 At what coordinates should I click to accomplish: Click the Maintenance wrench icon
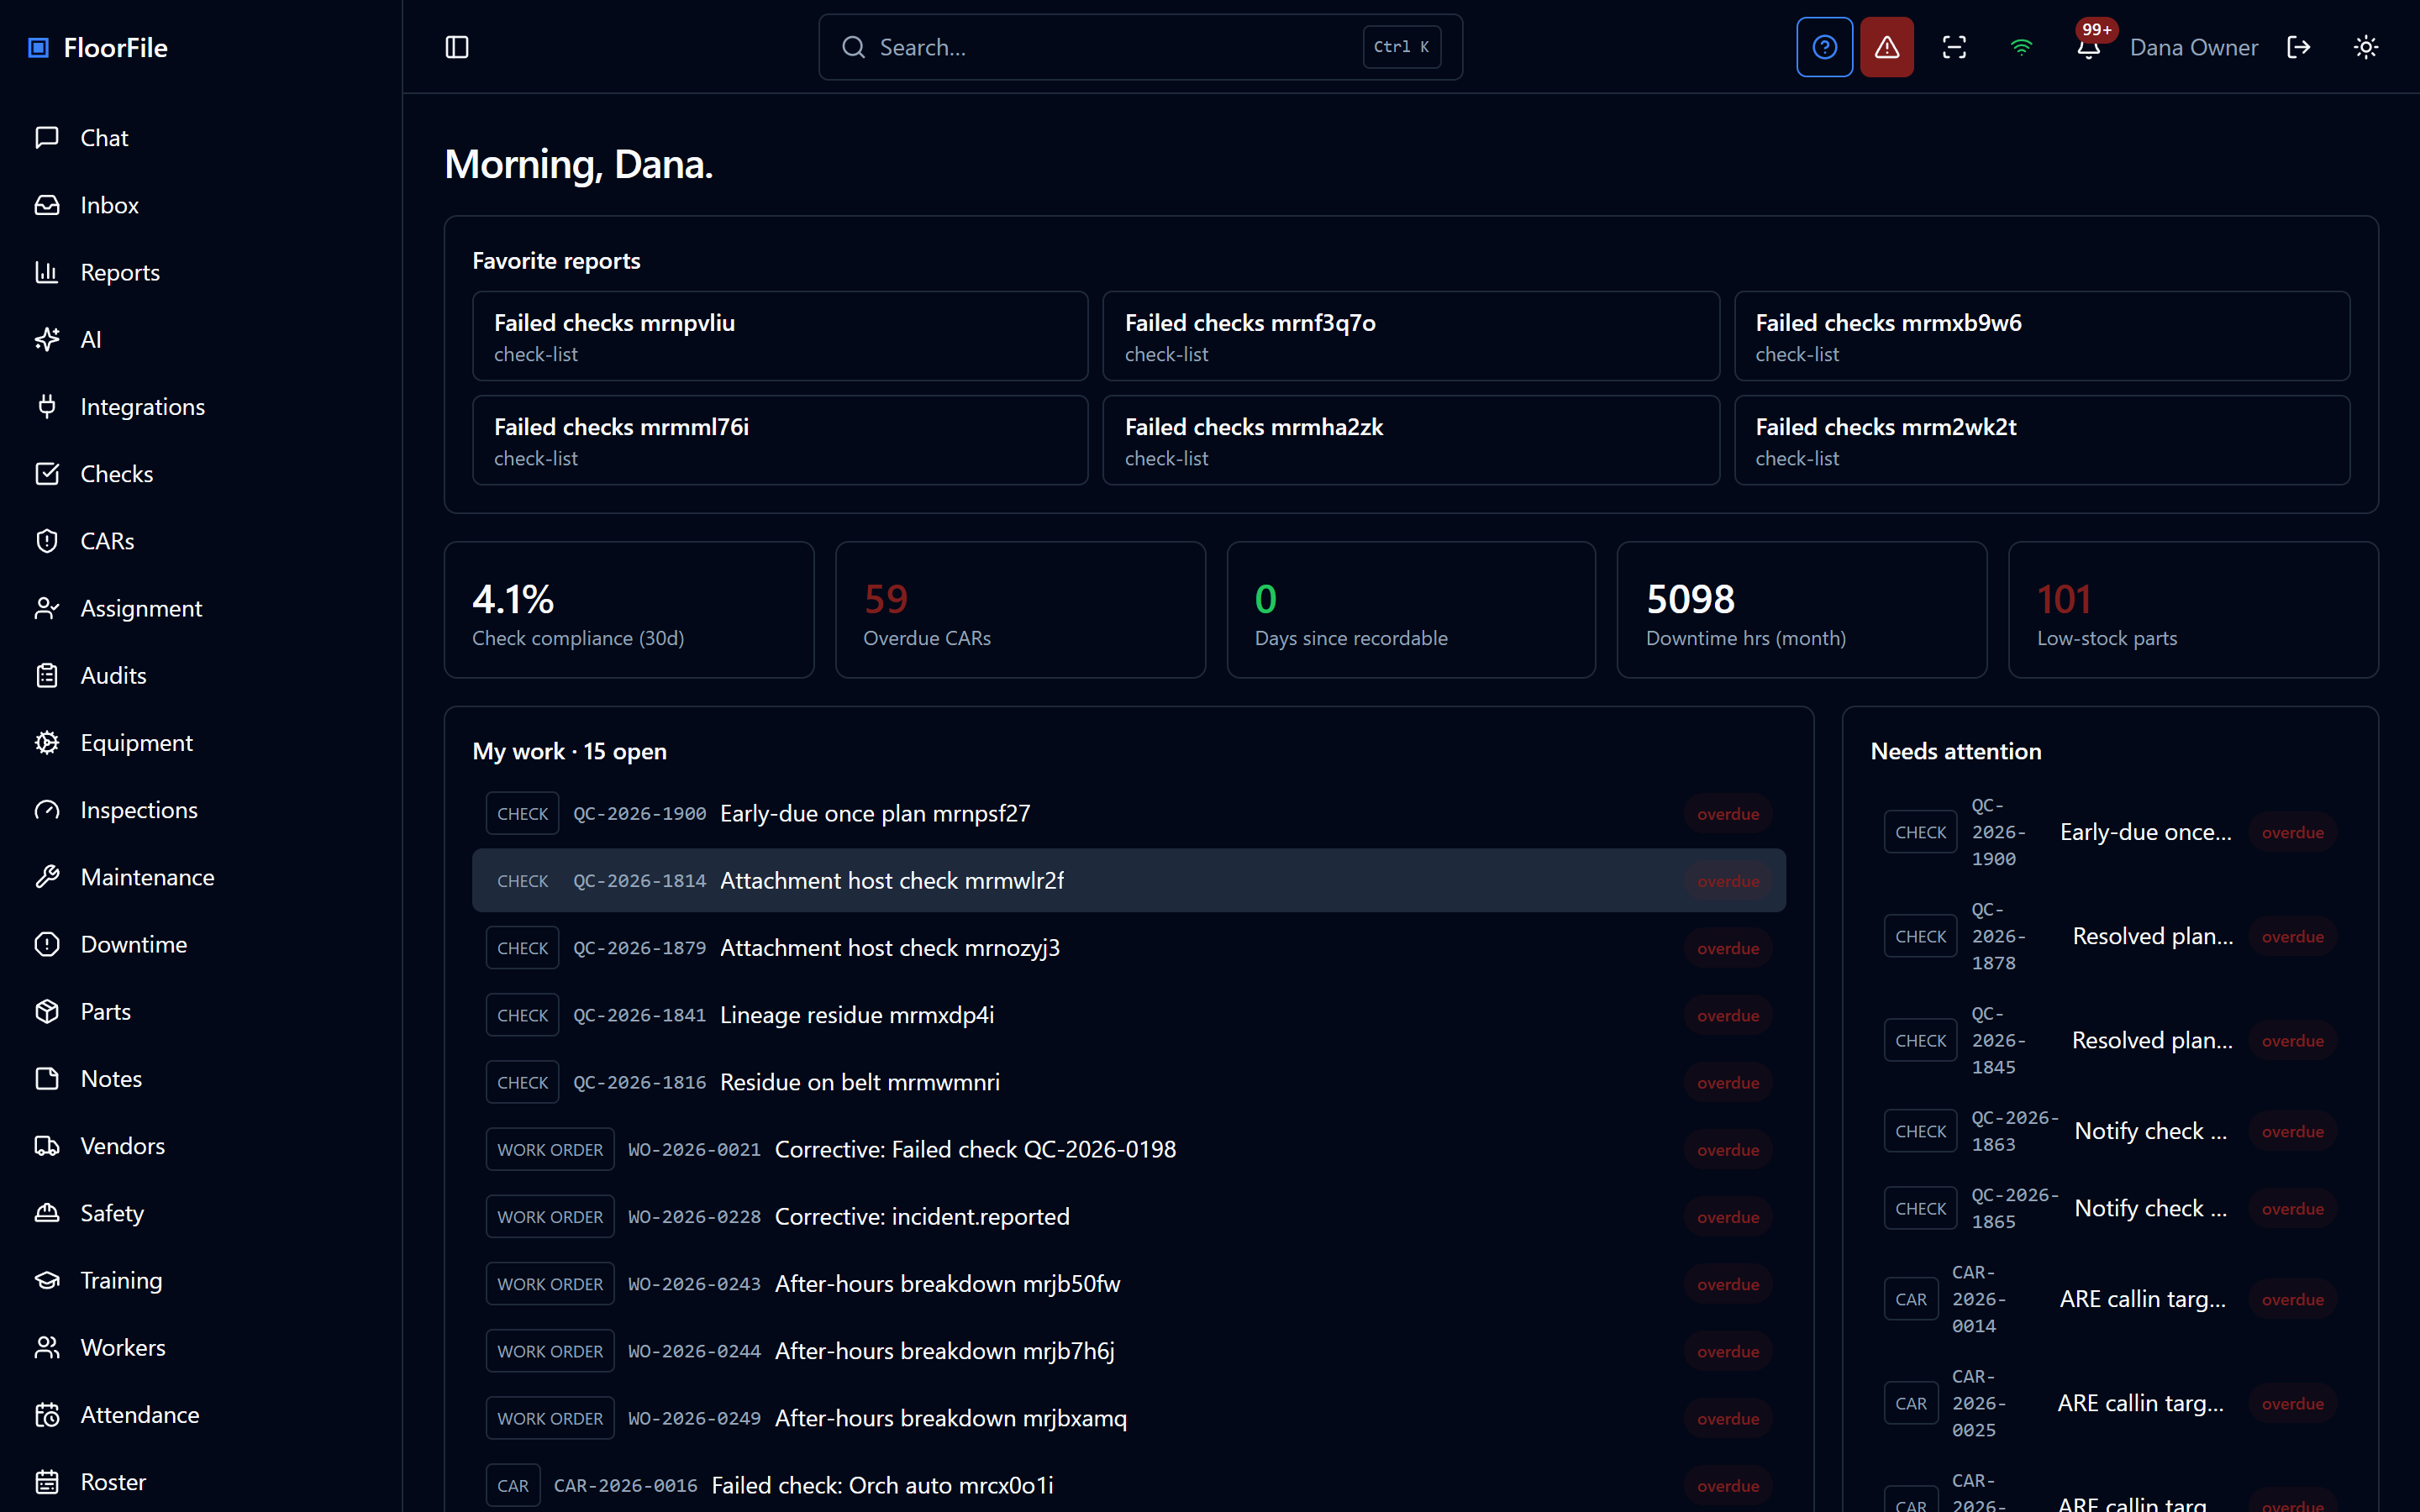(x=47, y=877)
